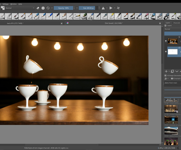Toggle preserve alpha checkerboard icon
This screenshot has width=181, height=150.
click(43, 8)
